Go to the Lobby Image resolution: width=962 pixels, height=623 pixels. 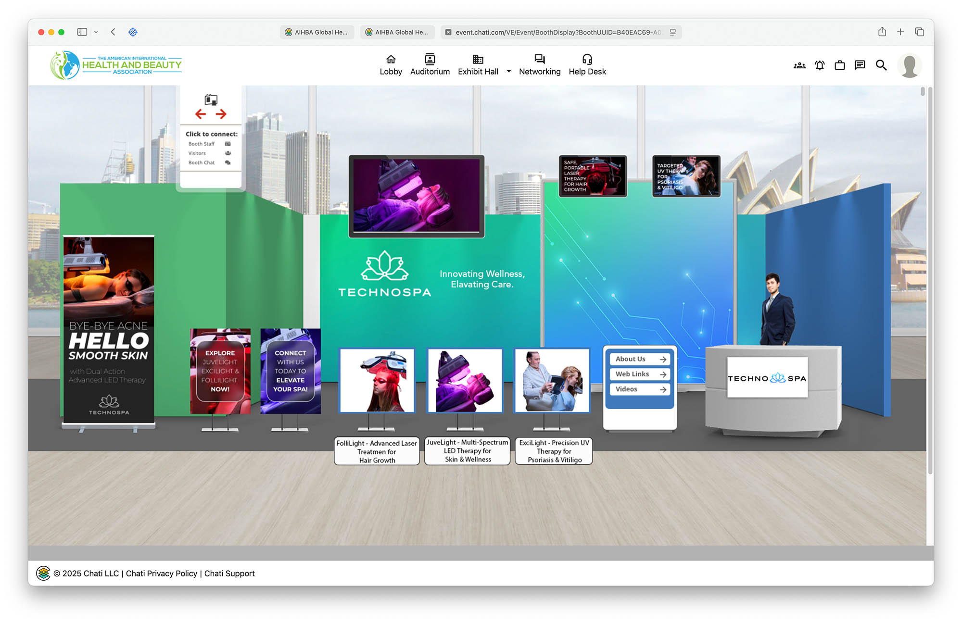click(x=391, y=65)
